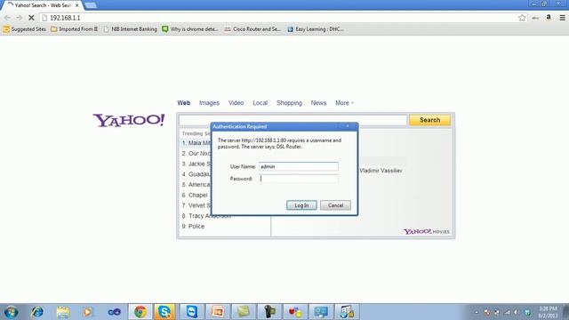Switch to News search on Yahoo

318,103
